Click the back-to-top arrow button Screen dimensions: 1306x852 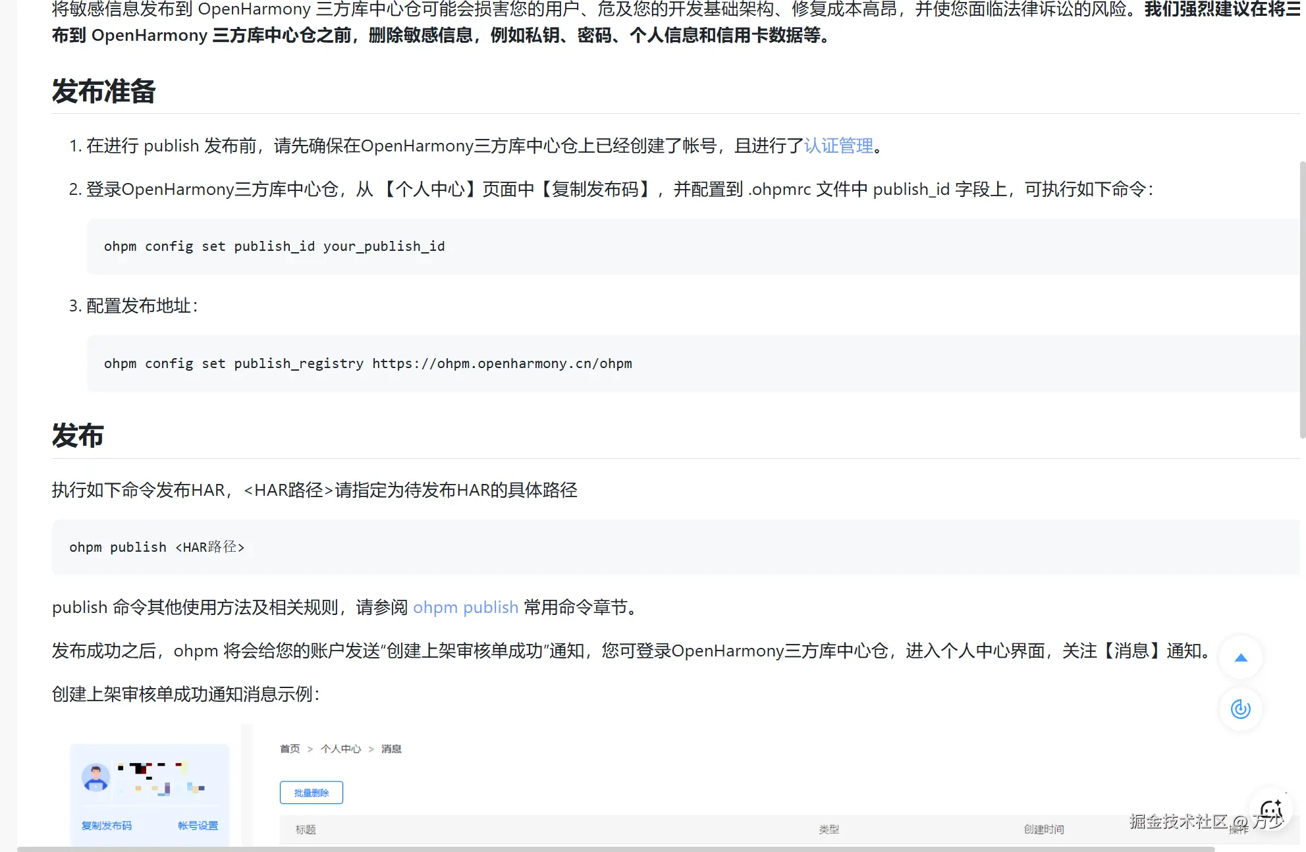1241,658
